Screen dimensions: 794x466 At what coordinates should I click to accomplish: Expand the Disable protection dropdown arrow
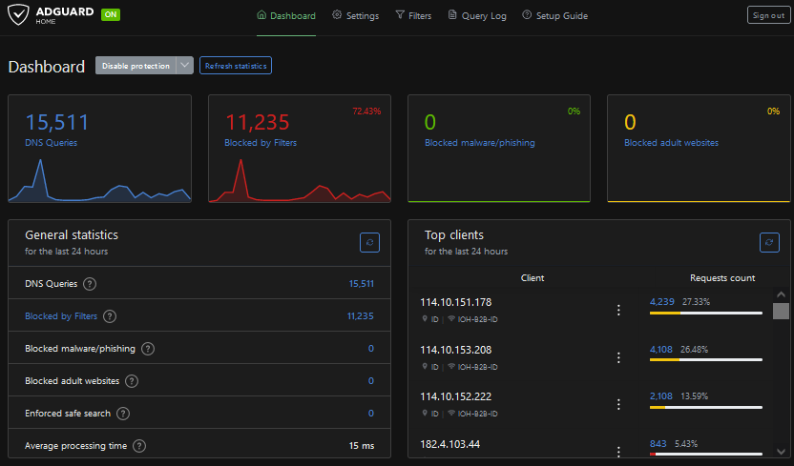[x=185, y=65]
